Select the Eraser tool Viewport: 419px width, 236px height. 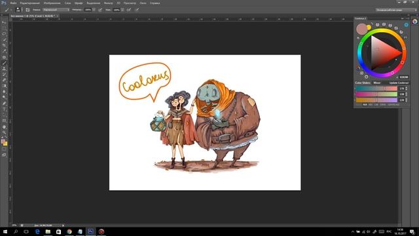(4, 80)
